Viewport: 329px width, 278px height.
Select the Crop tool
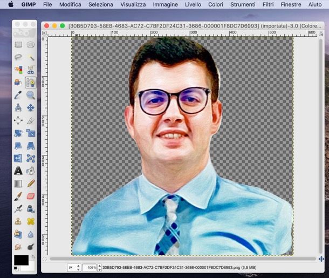click(31, 120)
